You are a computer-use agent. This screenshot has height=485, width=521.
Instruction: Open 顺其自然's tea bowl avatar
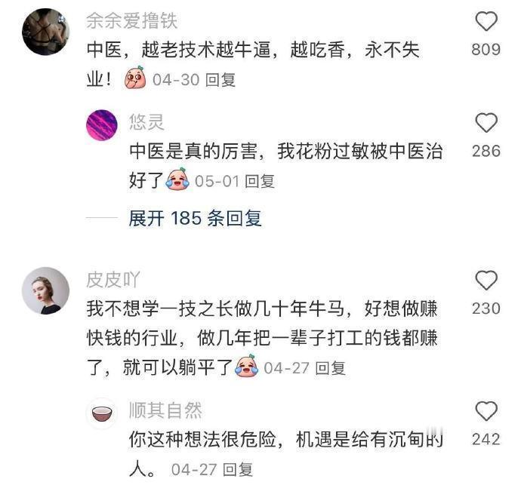pos(102,413)
